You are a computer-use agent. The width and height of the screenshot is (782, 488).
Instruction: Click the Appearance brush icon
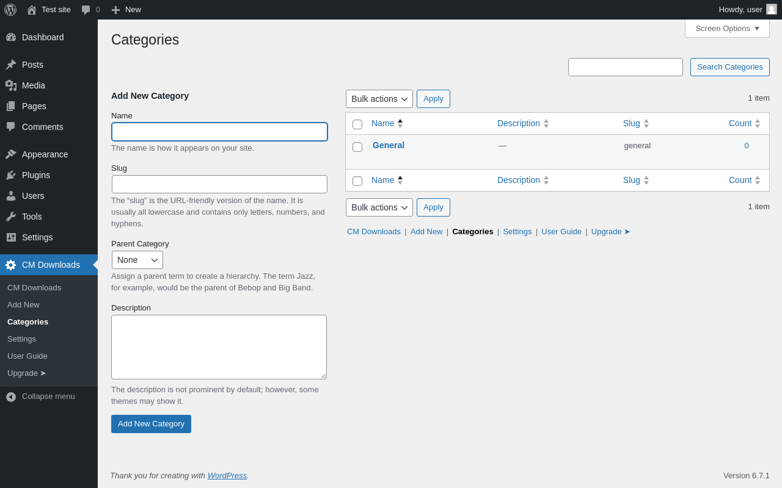11,154
